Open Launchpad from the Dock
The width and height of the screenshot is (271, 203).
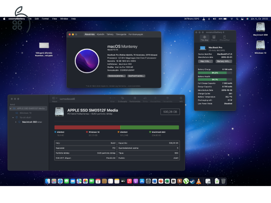click(x=54, y=181)
